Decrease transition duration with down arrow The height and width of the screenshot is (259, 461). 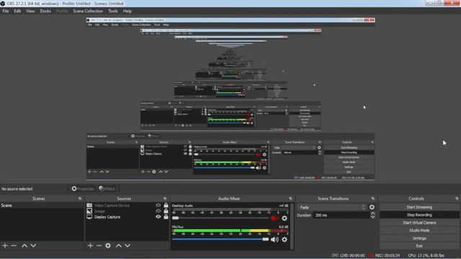(373, 217)
